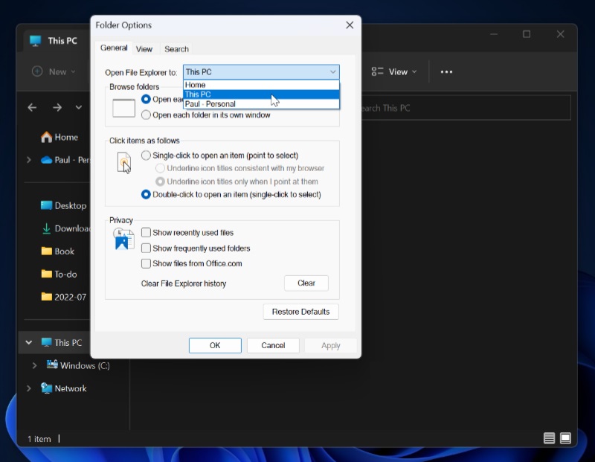This screenshot has width=595, height=462.
Task: Open the Desktop folder in sidebar
Action: [x=70, y=205]
